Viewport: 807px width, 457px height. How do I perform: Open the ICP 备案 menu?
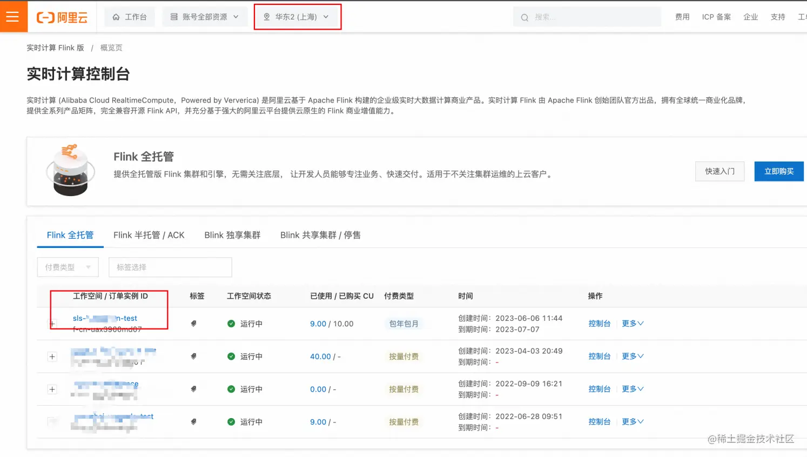(x=716, y=17)
